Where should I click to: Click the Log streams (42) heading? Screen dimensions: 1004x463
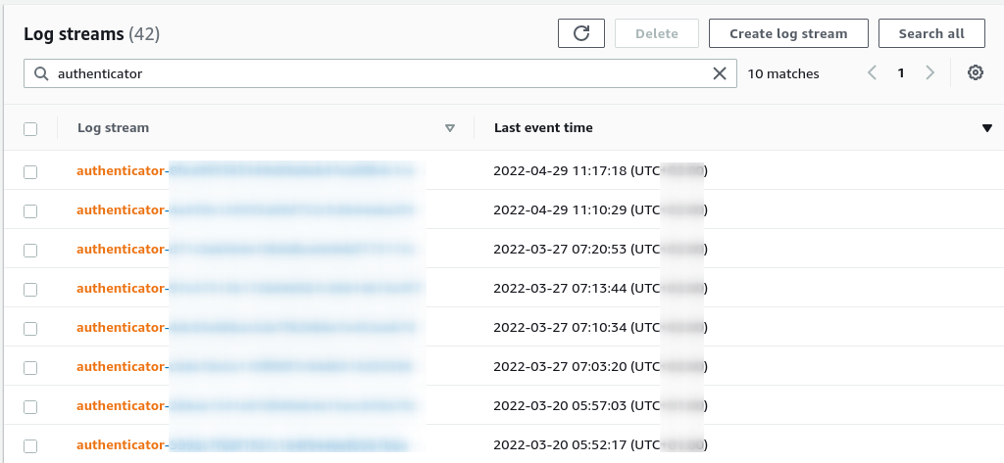[91, 34]
